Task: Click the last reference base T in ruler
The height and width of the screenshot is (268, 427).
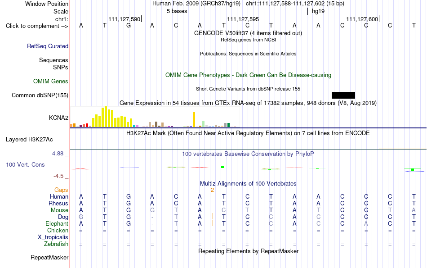Action: point(414,25)
